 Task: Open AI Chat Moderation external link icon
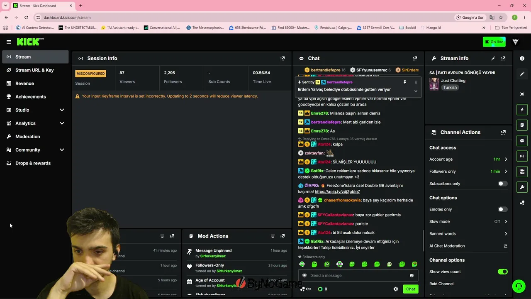pos(505,246)
